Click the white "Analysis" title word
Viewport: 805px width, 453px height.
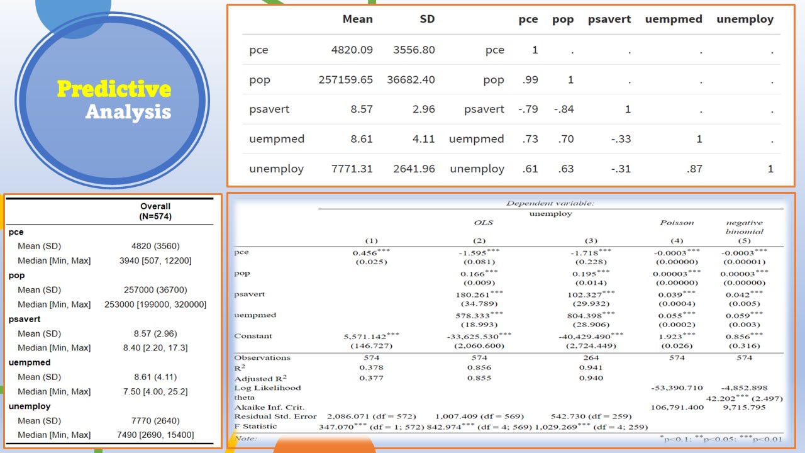point(128,112)
